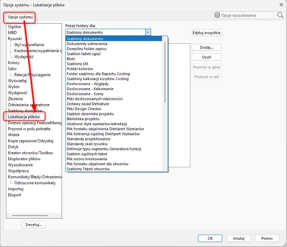Viewport: 287px width, 247px height.
Task: Open the Importuj options page
Action: point(16,189)
